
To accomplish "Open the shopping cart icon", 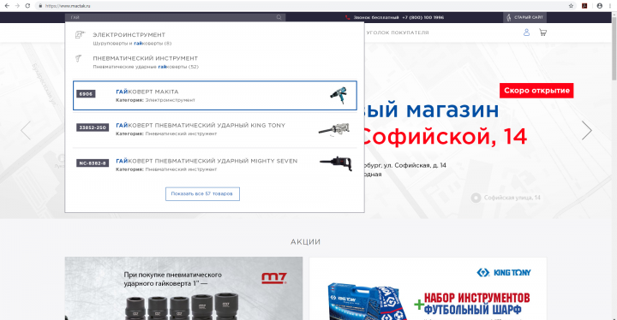I will click(542, 33).
